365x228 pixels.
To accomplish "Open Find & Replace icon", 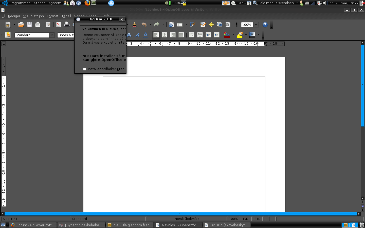I will click(203, 25).
